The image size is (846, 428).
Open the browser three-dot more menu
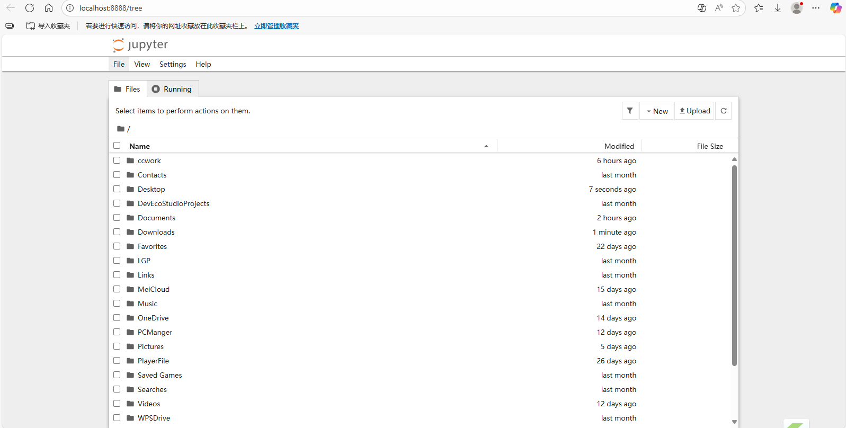(x=816, y=8)
